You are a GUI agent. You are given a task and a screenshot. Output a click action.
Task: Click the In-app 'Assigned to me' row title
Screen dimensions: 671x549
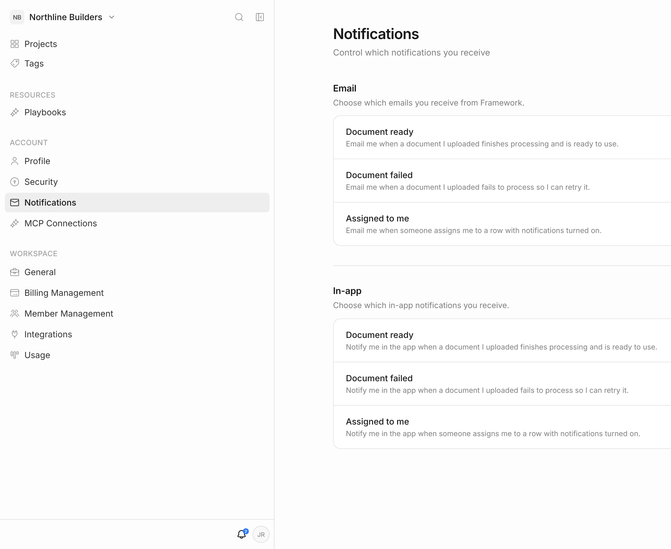click(x=377, y=422)
